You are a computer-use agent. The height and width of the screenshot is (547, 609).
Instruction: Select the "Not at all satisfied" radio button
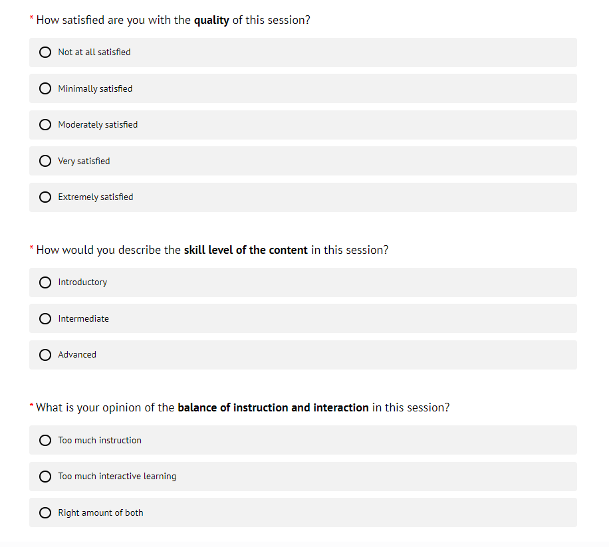click(x=45, y=53)
